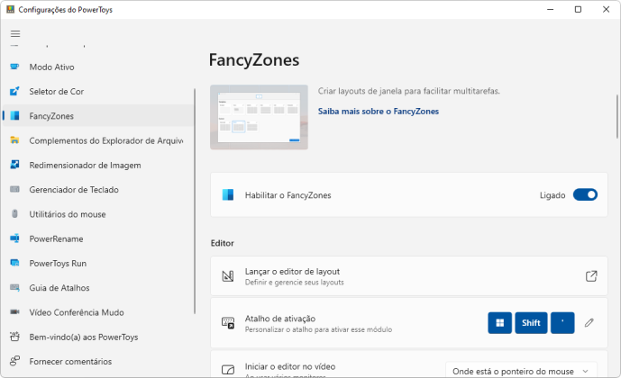Toggle the Habilitar o FancyZones switch
Viewport: 621px width, 378px height.
585,195
